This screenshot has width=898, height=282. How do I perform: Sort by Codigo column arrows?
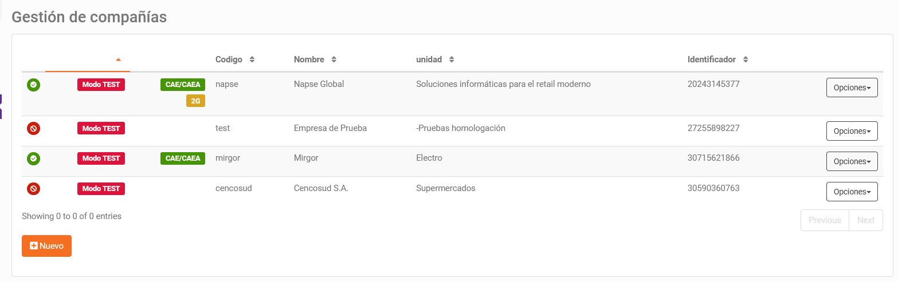point(252,59)
